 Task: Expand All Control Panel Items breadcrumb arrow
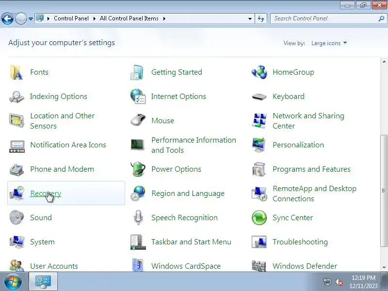click(x=164, y=18)
